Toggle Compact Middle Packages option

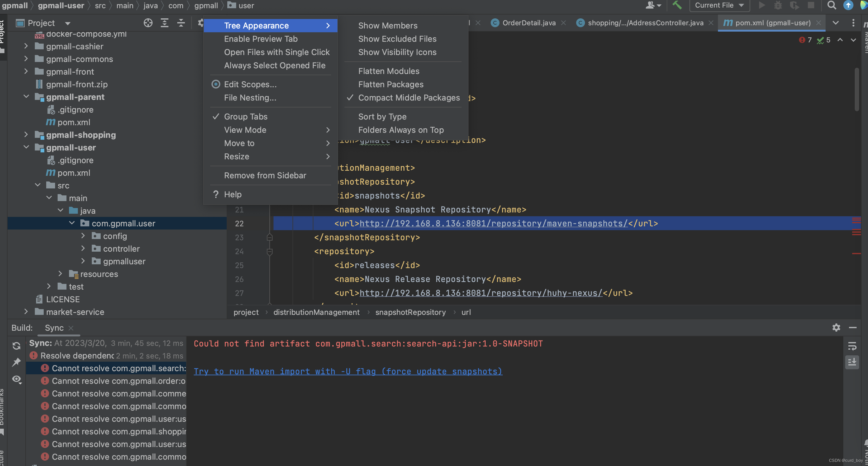(403, 98)
